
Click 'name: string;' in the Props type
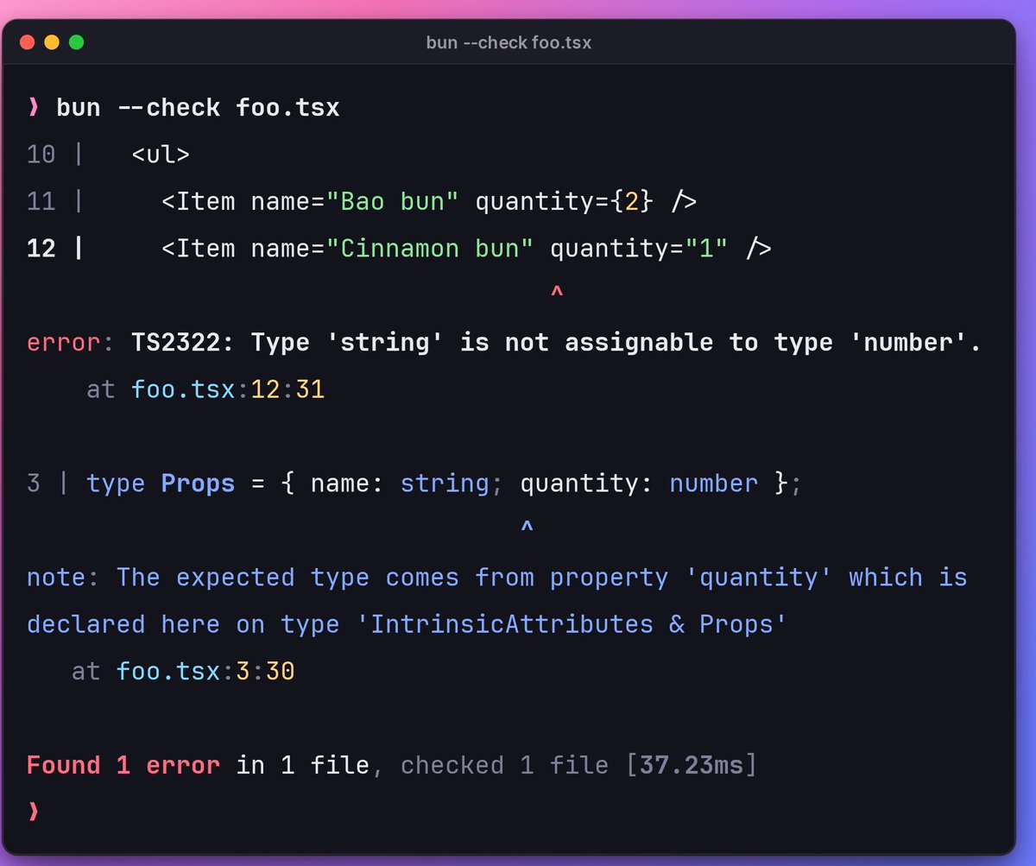coord(407,484)
